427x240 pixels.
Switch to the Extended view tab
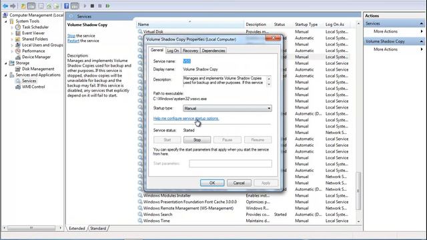[77, 228]
